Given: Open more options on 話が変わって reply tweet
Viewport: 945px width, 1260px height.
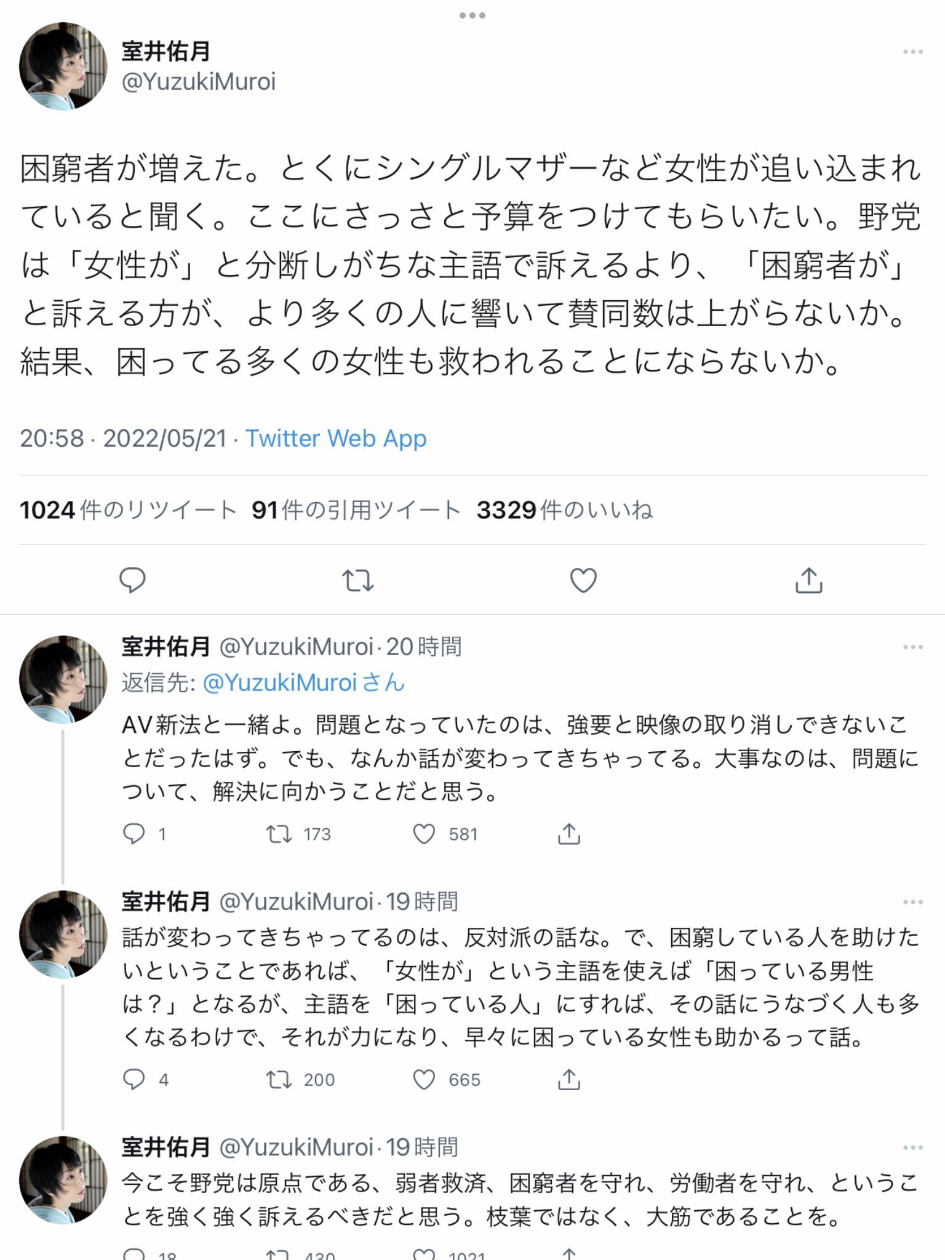Looking at the screenshot, I should (912, 903).
